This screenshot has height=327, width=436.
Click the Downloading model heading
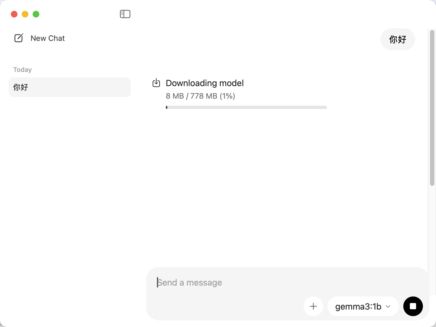(x=205, y=83)
